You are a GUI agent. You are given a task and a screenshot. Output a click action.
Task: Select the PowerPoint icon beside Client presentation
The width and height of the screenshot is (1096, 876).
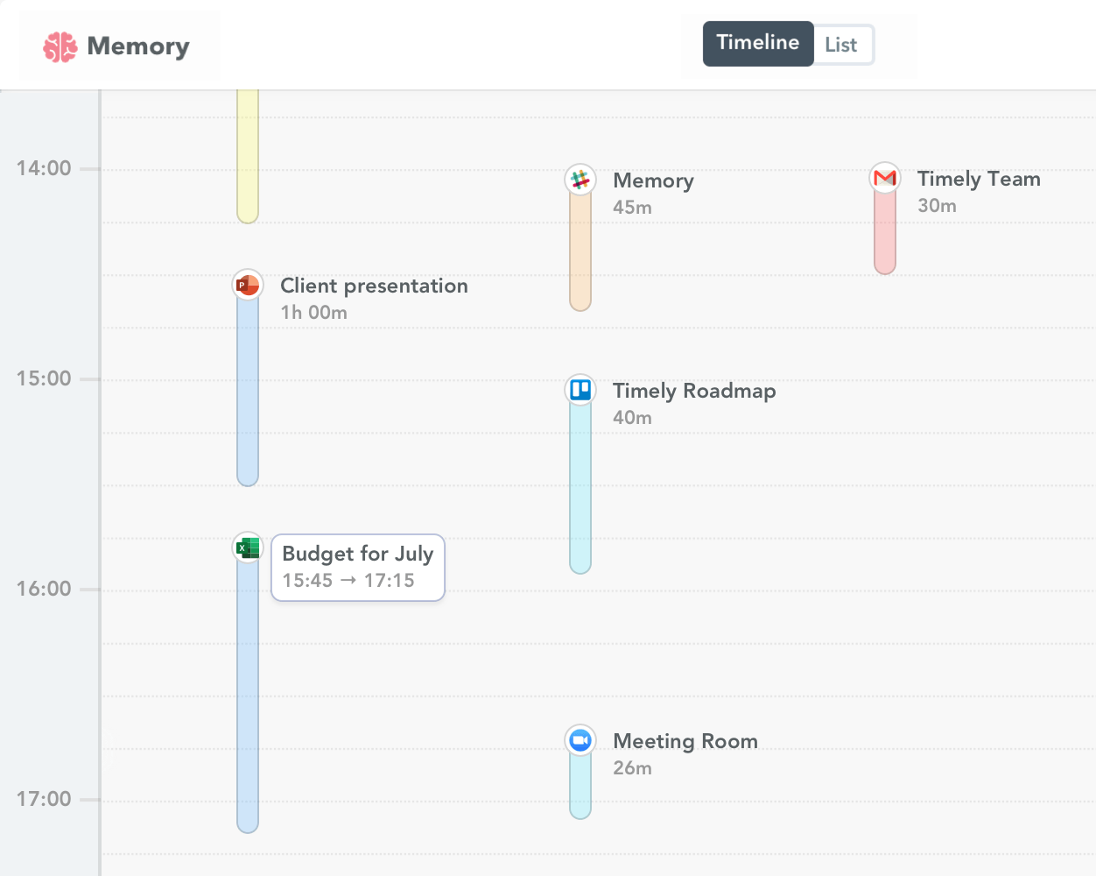[x=247, y=284]
